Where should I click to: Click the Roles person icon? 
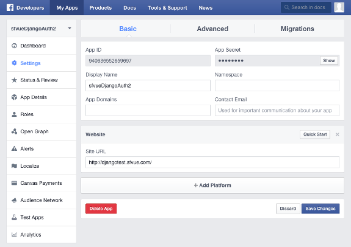click(14, 114)
